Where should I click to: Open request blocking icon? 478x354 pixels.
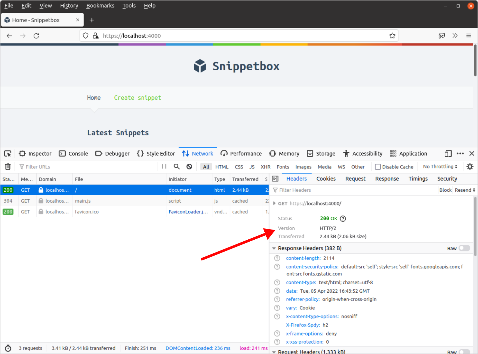pyautogui.click(x=190, y=166)
